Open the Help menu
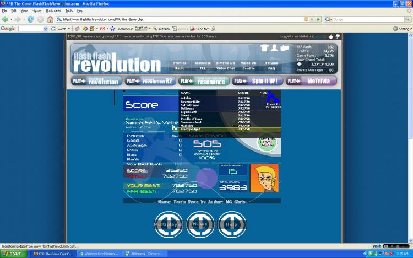Screen dimensions: 413x258 click(80, 11)
